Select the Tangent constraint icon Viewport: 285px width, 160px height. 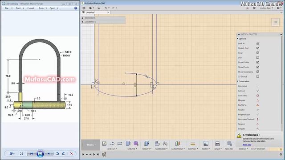(257, 124)
